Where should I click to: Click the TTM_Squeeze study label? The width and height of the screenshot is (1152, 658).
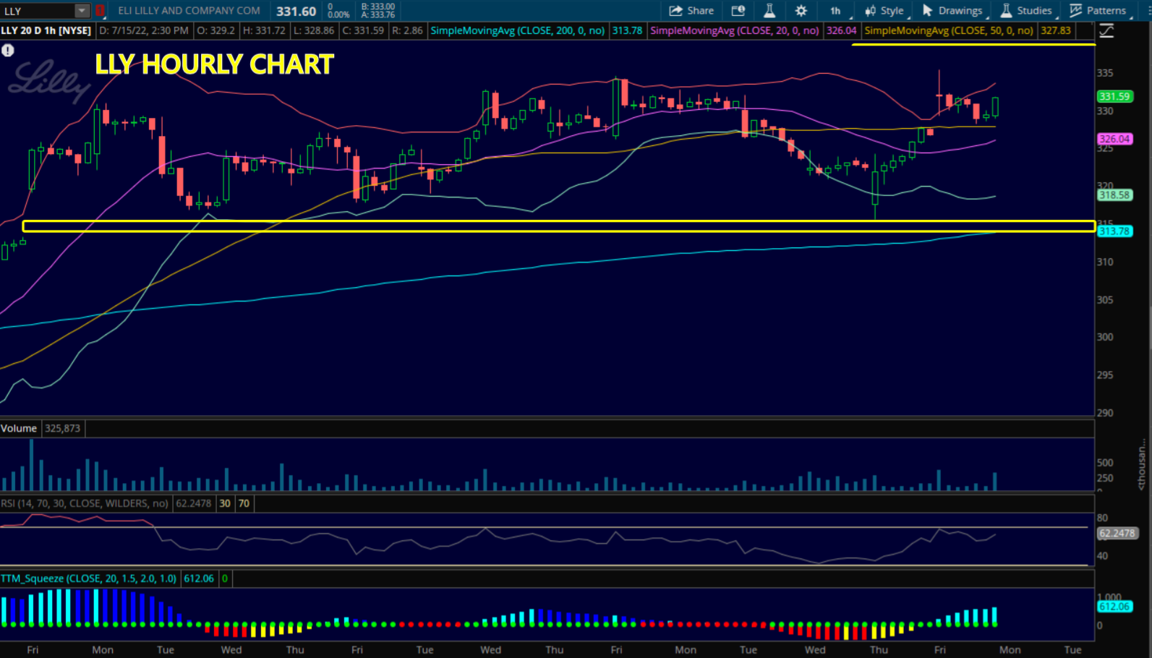88,578
